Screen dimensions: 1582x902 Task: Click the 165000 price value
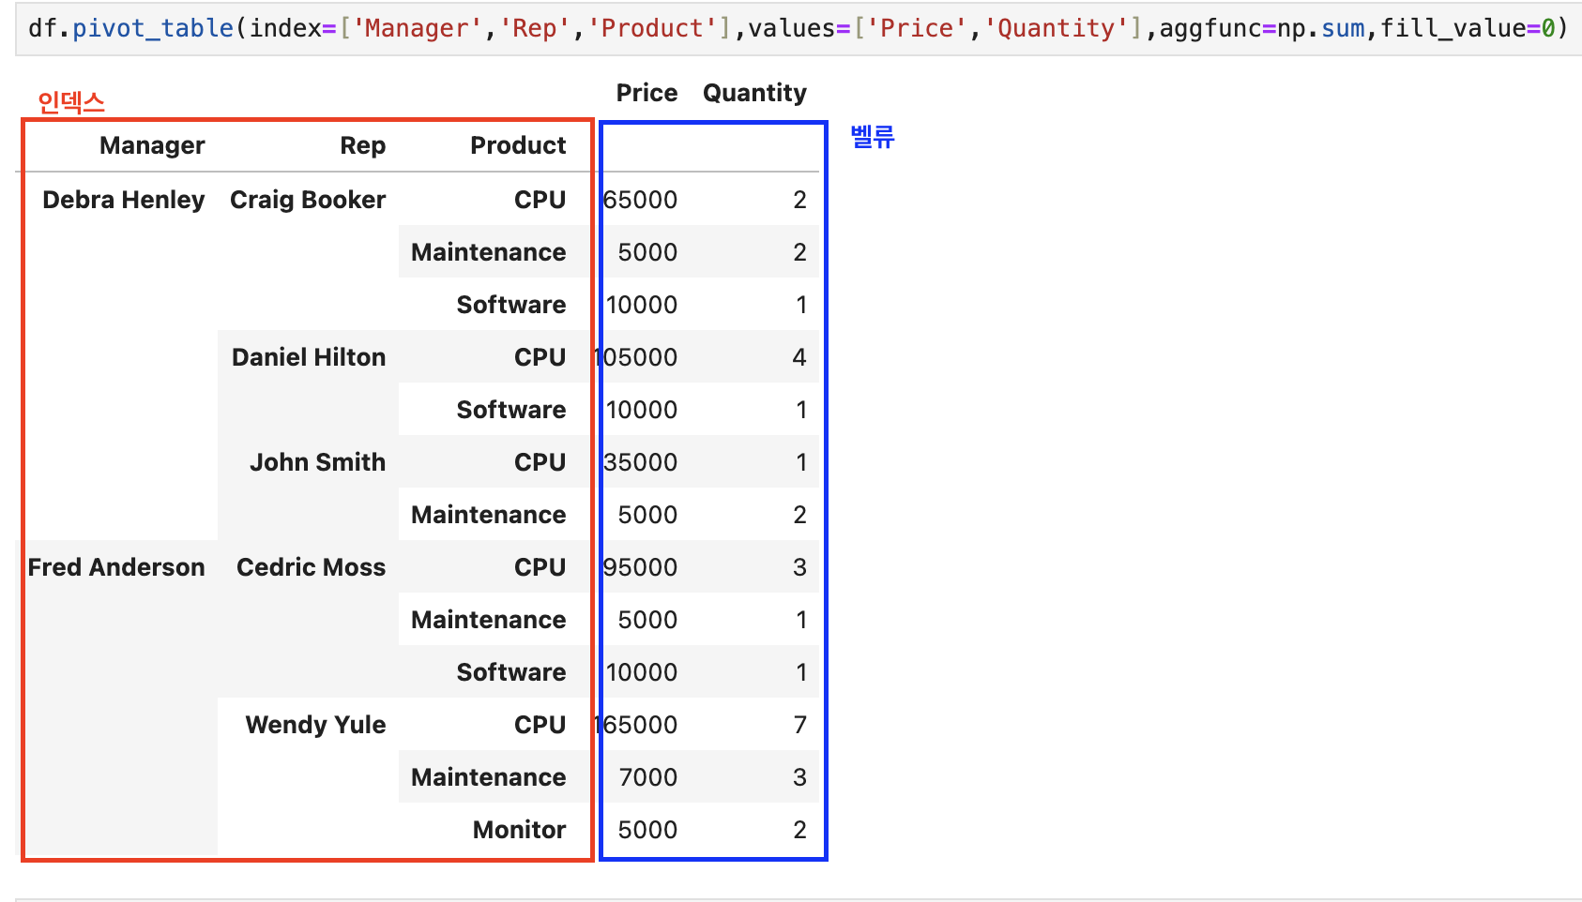pyautogui.click(x=635, y=725)
